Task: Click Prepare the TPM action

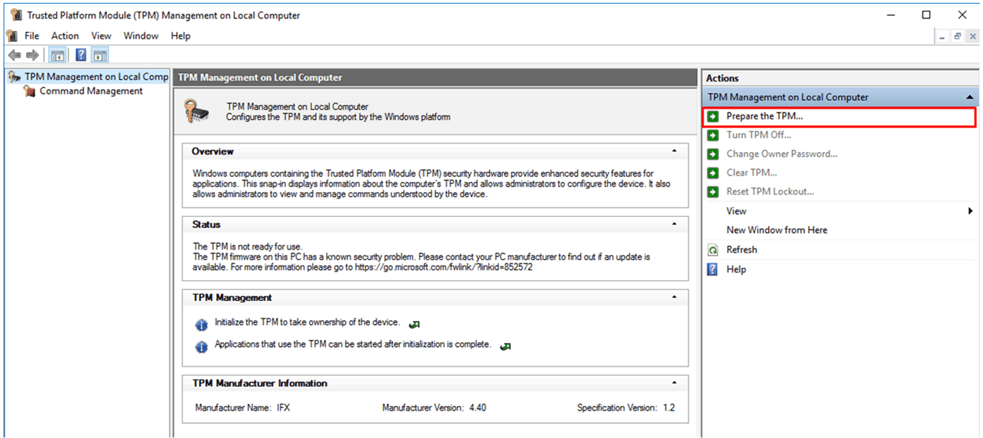Action: 764,116
